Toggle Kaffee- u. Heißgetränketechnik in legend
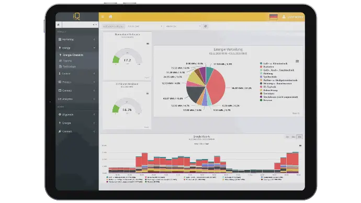This screenshot has width=361, height=203. click(278, 80)
